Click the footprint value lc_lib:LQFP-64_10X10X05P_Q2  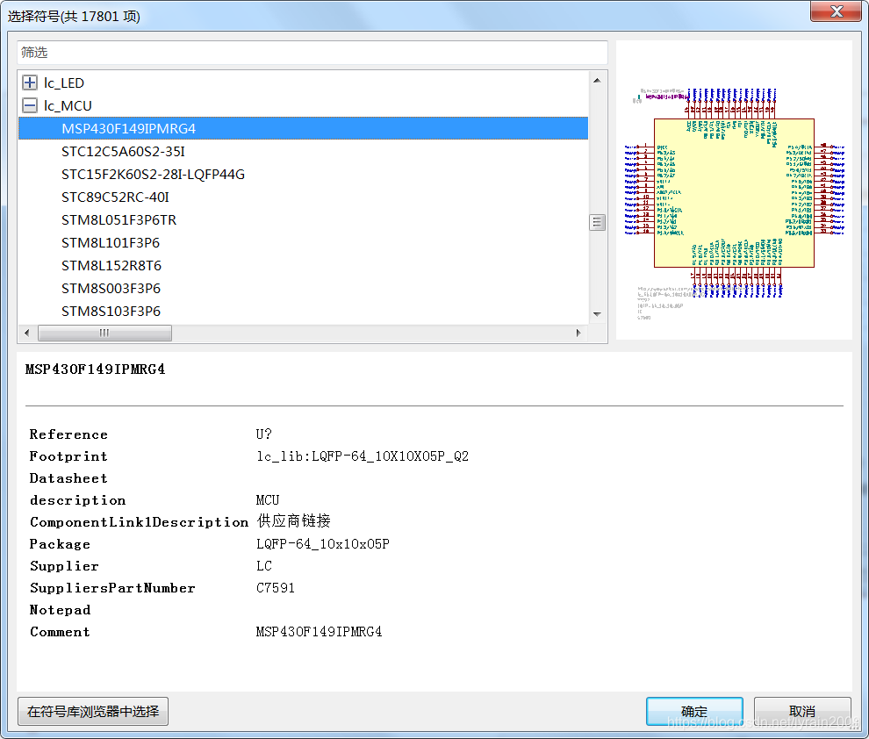pyautogui.click(x=363, y=456)
